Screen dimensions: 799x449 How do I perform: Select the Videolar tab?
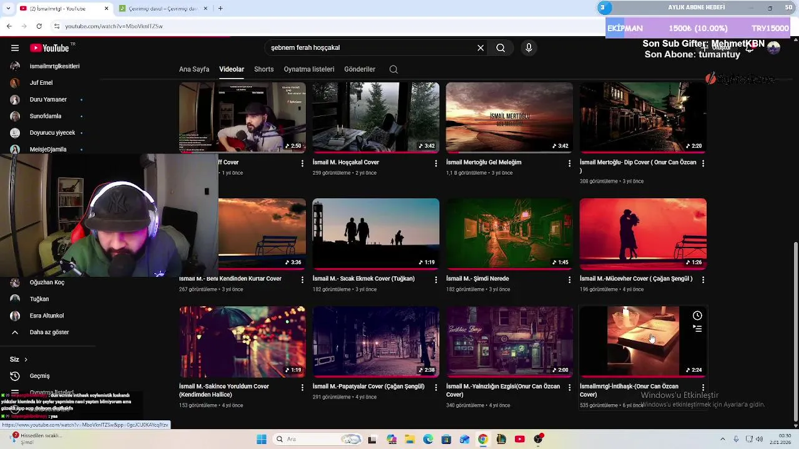tap(232, 69)
